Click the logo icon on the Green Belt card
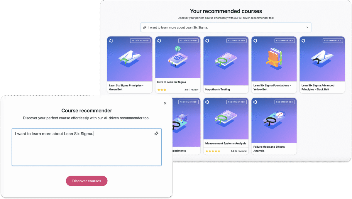The image size is (352, 199). 111,41
